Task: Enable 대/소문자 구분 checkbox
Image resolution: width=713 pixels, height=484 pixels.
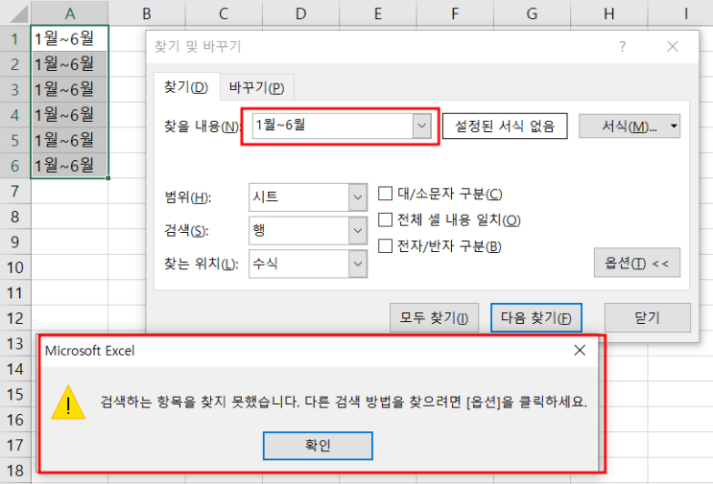Action: [x=385, y=194]
